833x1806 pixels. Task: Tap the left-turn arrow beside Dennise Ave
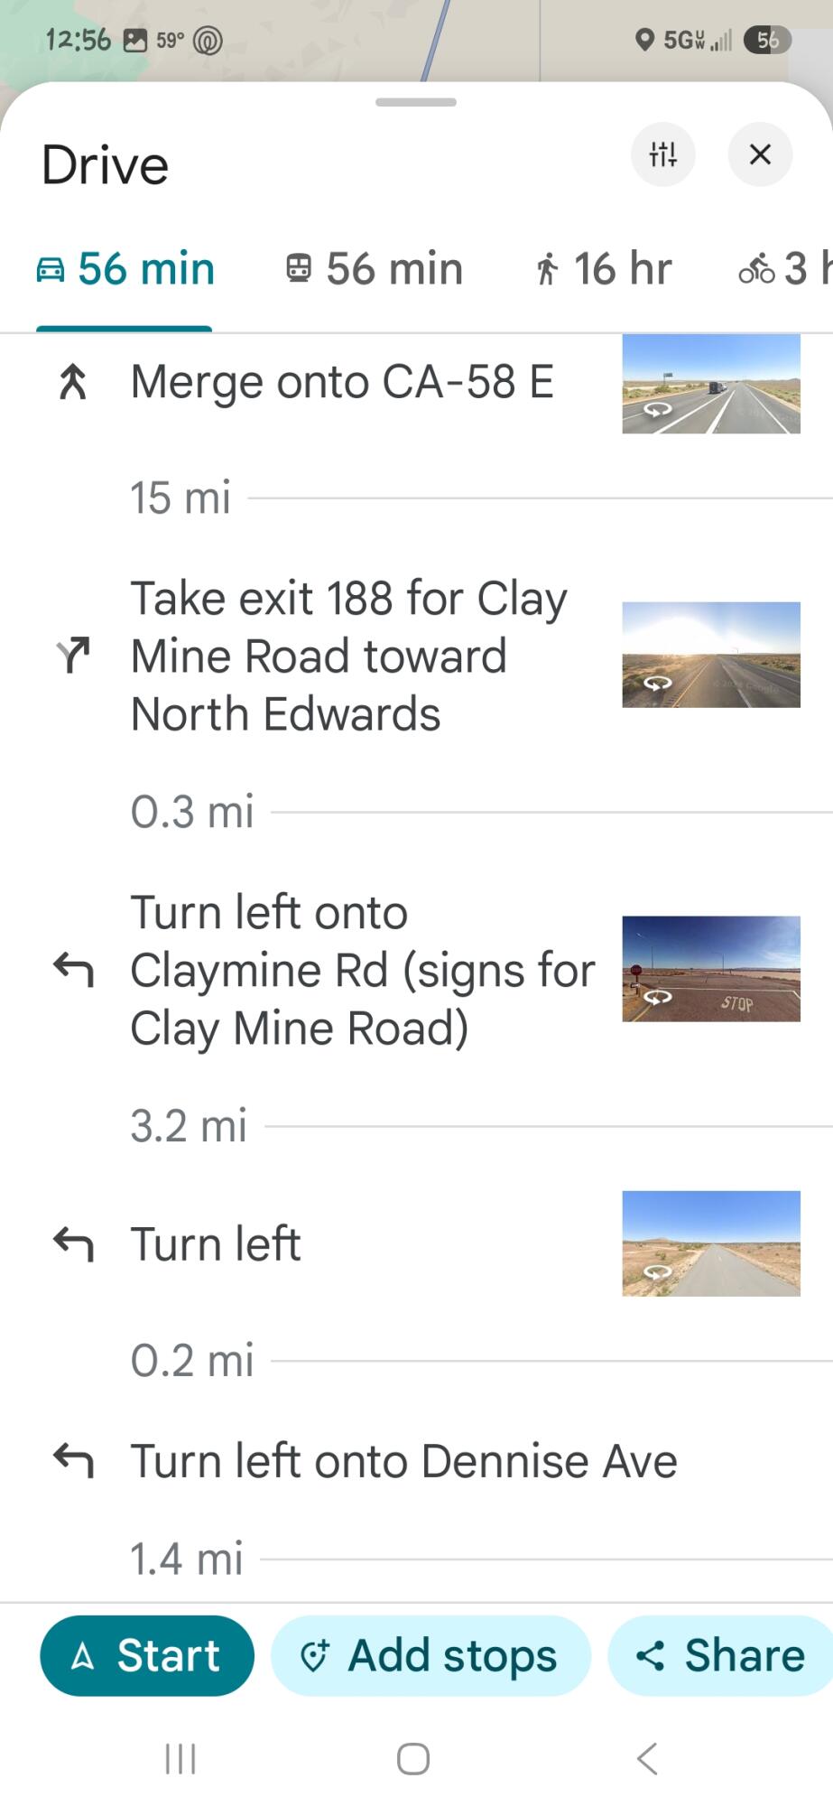pos(73,1460)
